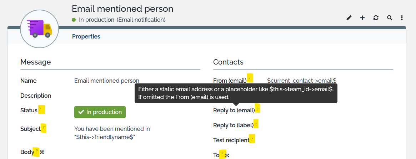The width and height of the screenshot is (416, 159).
Task: Expand the To field fullscreen icon
Action: click(x=227, y=155)
